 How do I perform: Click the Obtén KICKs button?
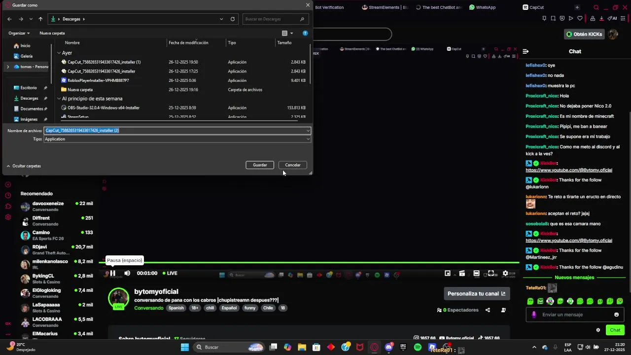click(584, 34)
